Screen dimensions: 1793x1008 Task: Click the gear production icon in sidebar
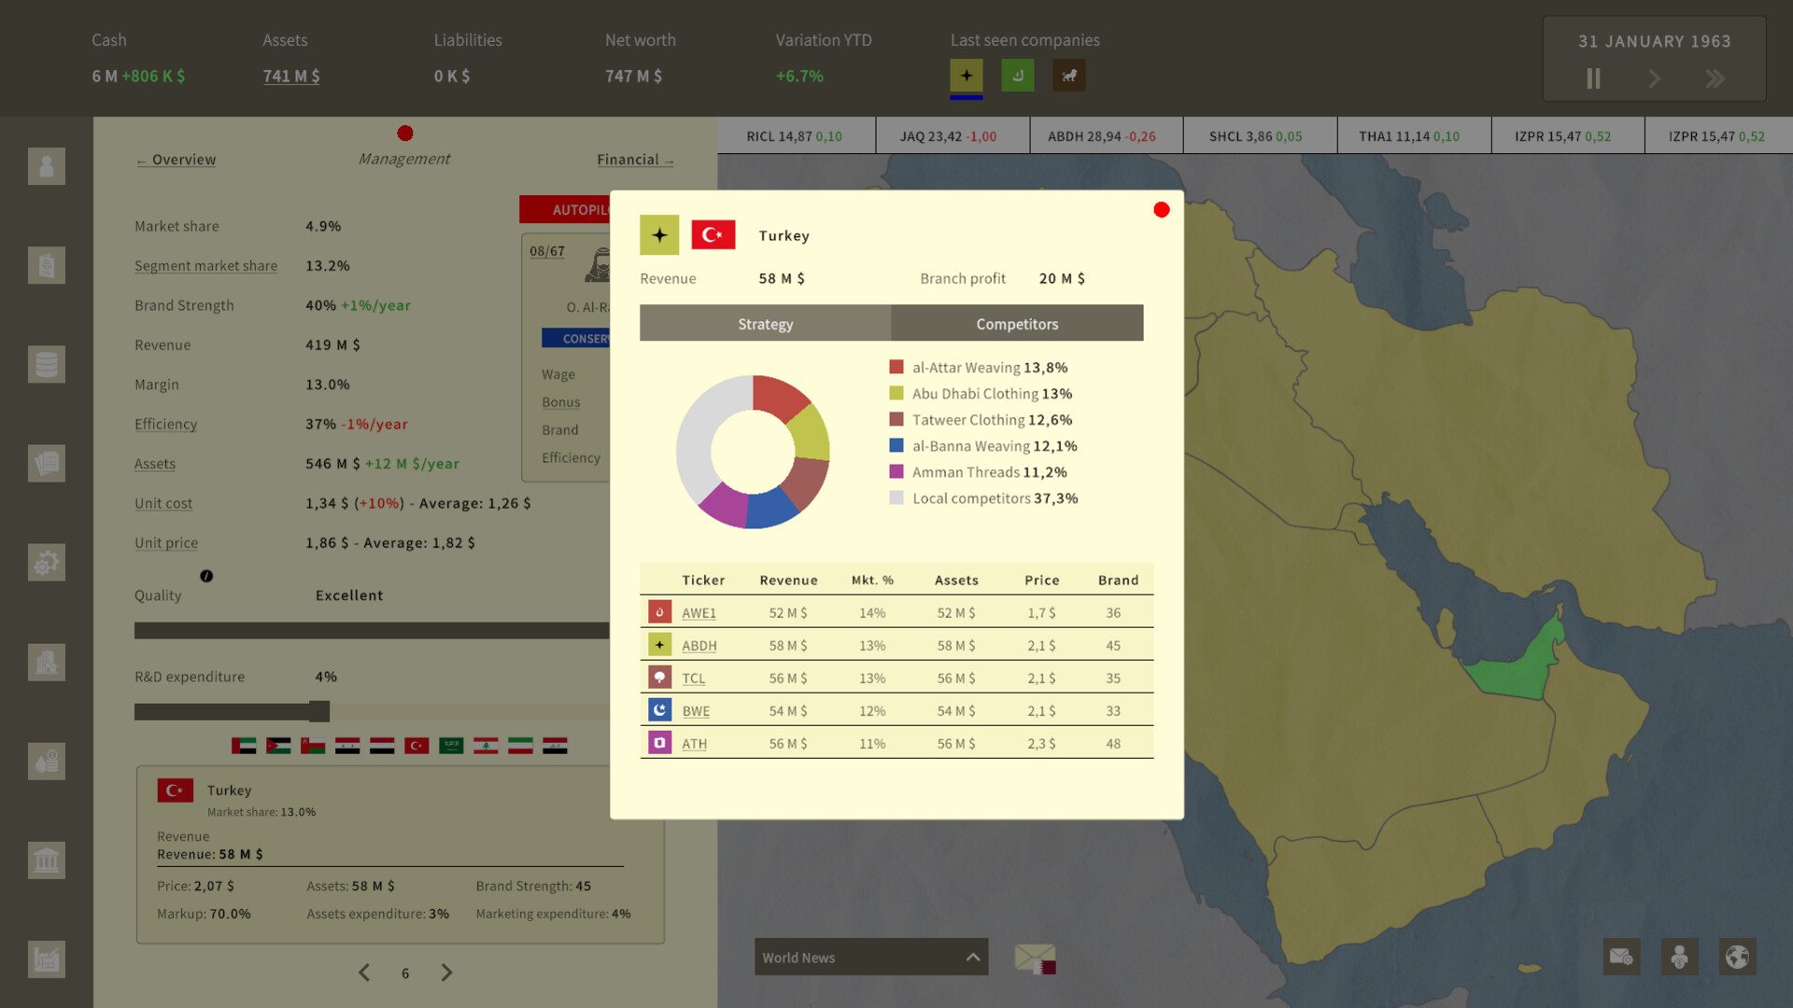point(47,562)
